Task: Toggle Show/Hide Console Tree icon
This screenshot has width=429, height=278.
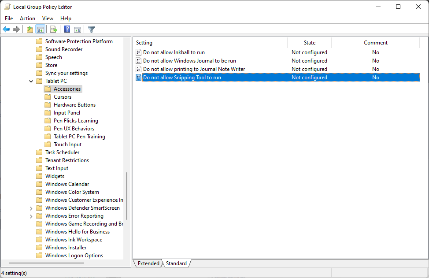Action: tap(41, 30)
